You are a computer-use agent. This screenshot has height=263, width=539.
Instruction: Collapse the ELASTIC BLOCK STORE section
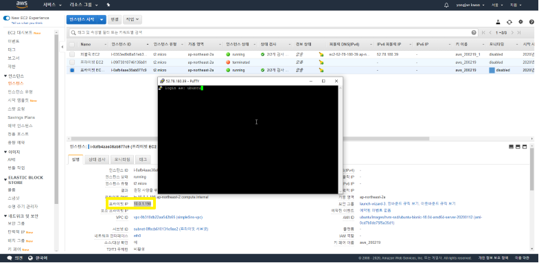(5, 180)
